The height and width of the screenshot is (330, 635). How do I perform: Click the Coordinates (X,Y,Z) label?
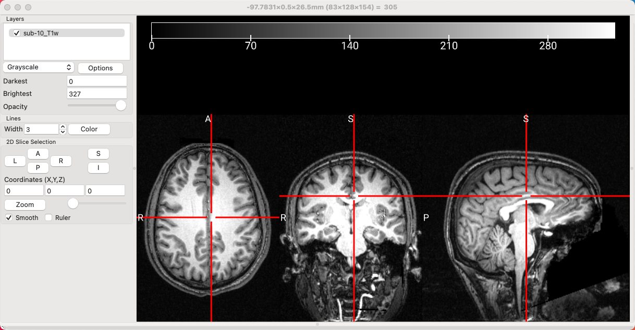[x=34, y=179]
